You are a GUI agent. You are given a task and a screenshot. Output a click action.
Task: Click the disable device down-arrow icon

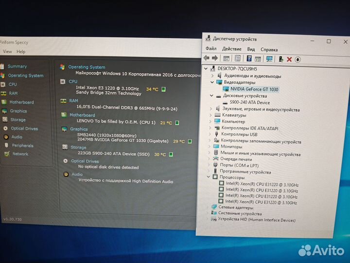[297, 59]
